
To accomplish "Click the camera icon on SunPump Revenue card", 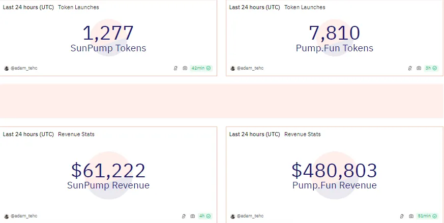I will [193, 216].
